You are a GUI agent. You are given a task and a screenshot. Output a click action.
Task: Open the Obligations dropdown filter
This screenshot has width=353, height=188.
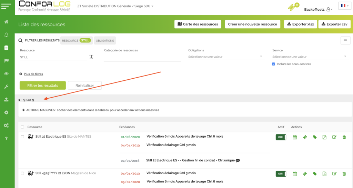[225, 57]
